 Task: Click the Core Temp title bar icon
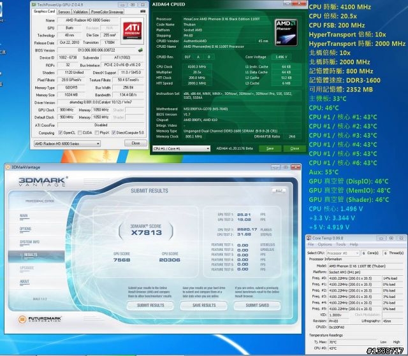click(x=309, y=238)
